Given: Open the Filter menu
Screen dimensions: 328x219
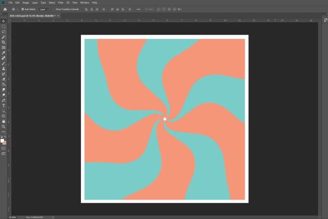Looking at the screenshot, I should click(x=61, y=2).
